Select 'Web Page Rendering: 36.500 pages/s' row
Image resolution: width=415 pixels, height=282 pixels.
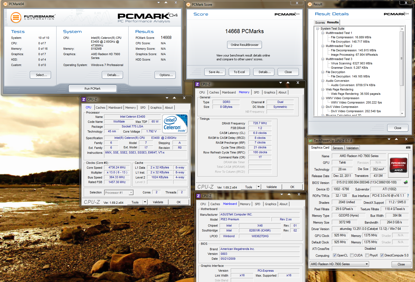(355, 94)
